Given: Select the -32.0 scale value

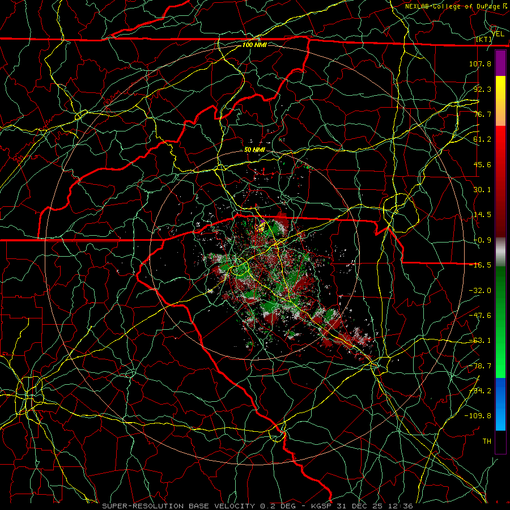Looking at the screenshot, I should pyautogui.click(x=480, y=291).
